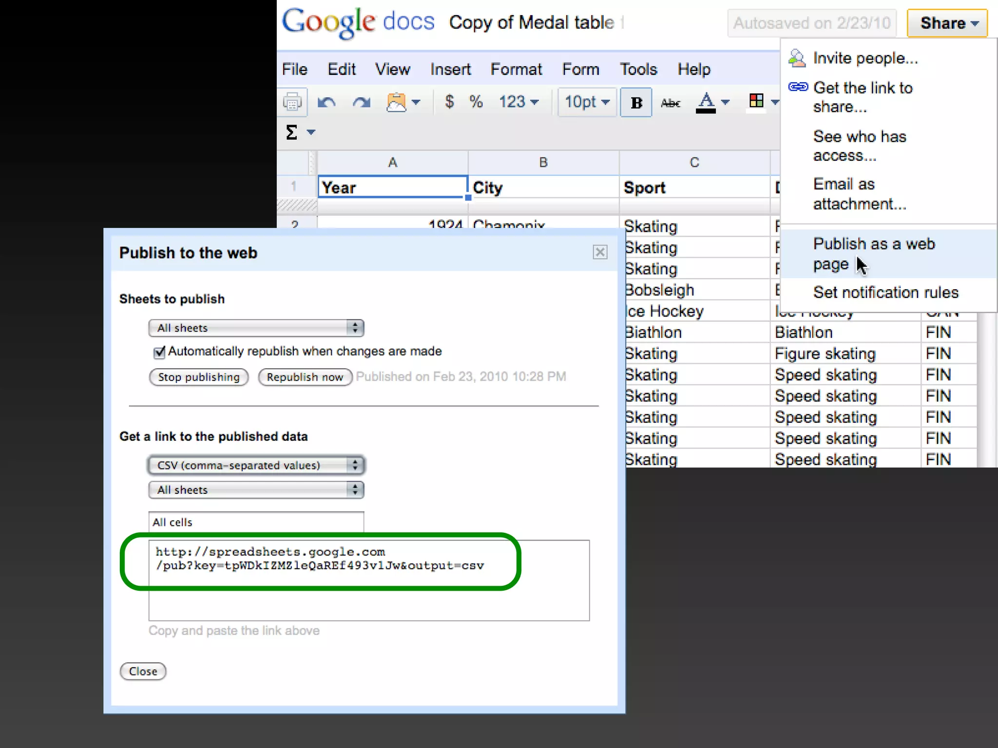
Task: Click the cell background color icon
Action: 756,101
